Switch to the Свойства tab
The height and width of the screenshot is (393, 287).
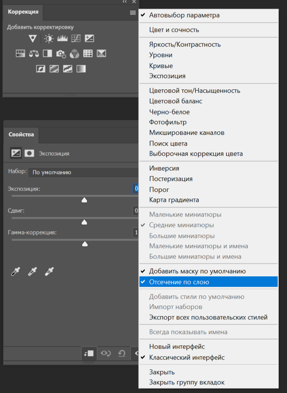click(21, 134)
